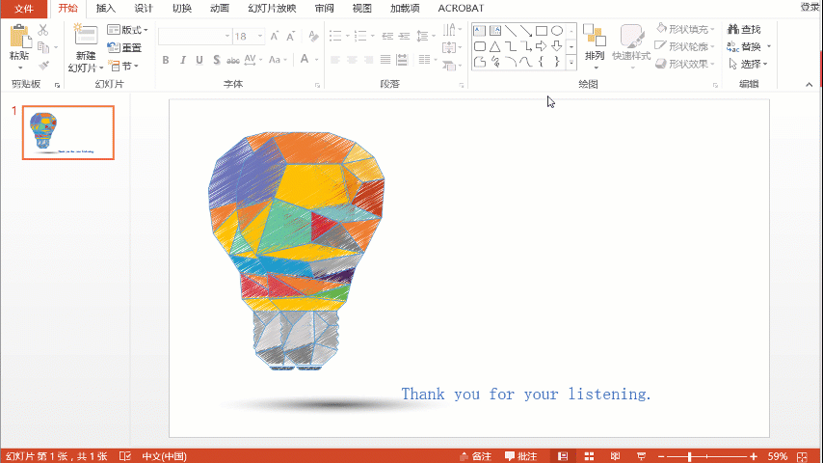823x463 pixels.
Task: Click the Format Painter brush icon
Action: coord(43,66)
